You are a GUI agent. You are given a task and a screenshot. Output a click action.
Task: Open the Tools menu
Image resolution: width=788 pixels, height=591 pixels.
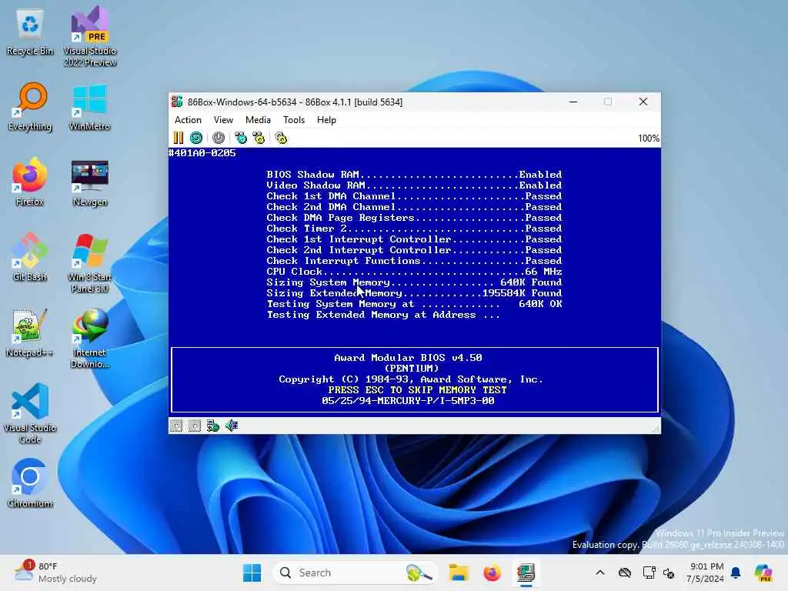[294, 120]
